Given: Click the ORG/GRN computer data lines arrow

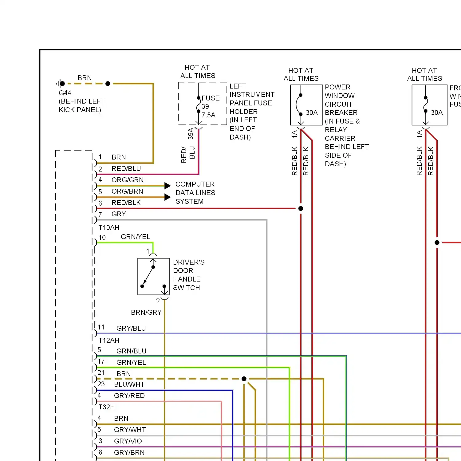Looking at the screenshot, I should [x=167, y=186].
